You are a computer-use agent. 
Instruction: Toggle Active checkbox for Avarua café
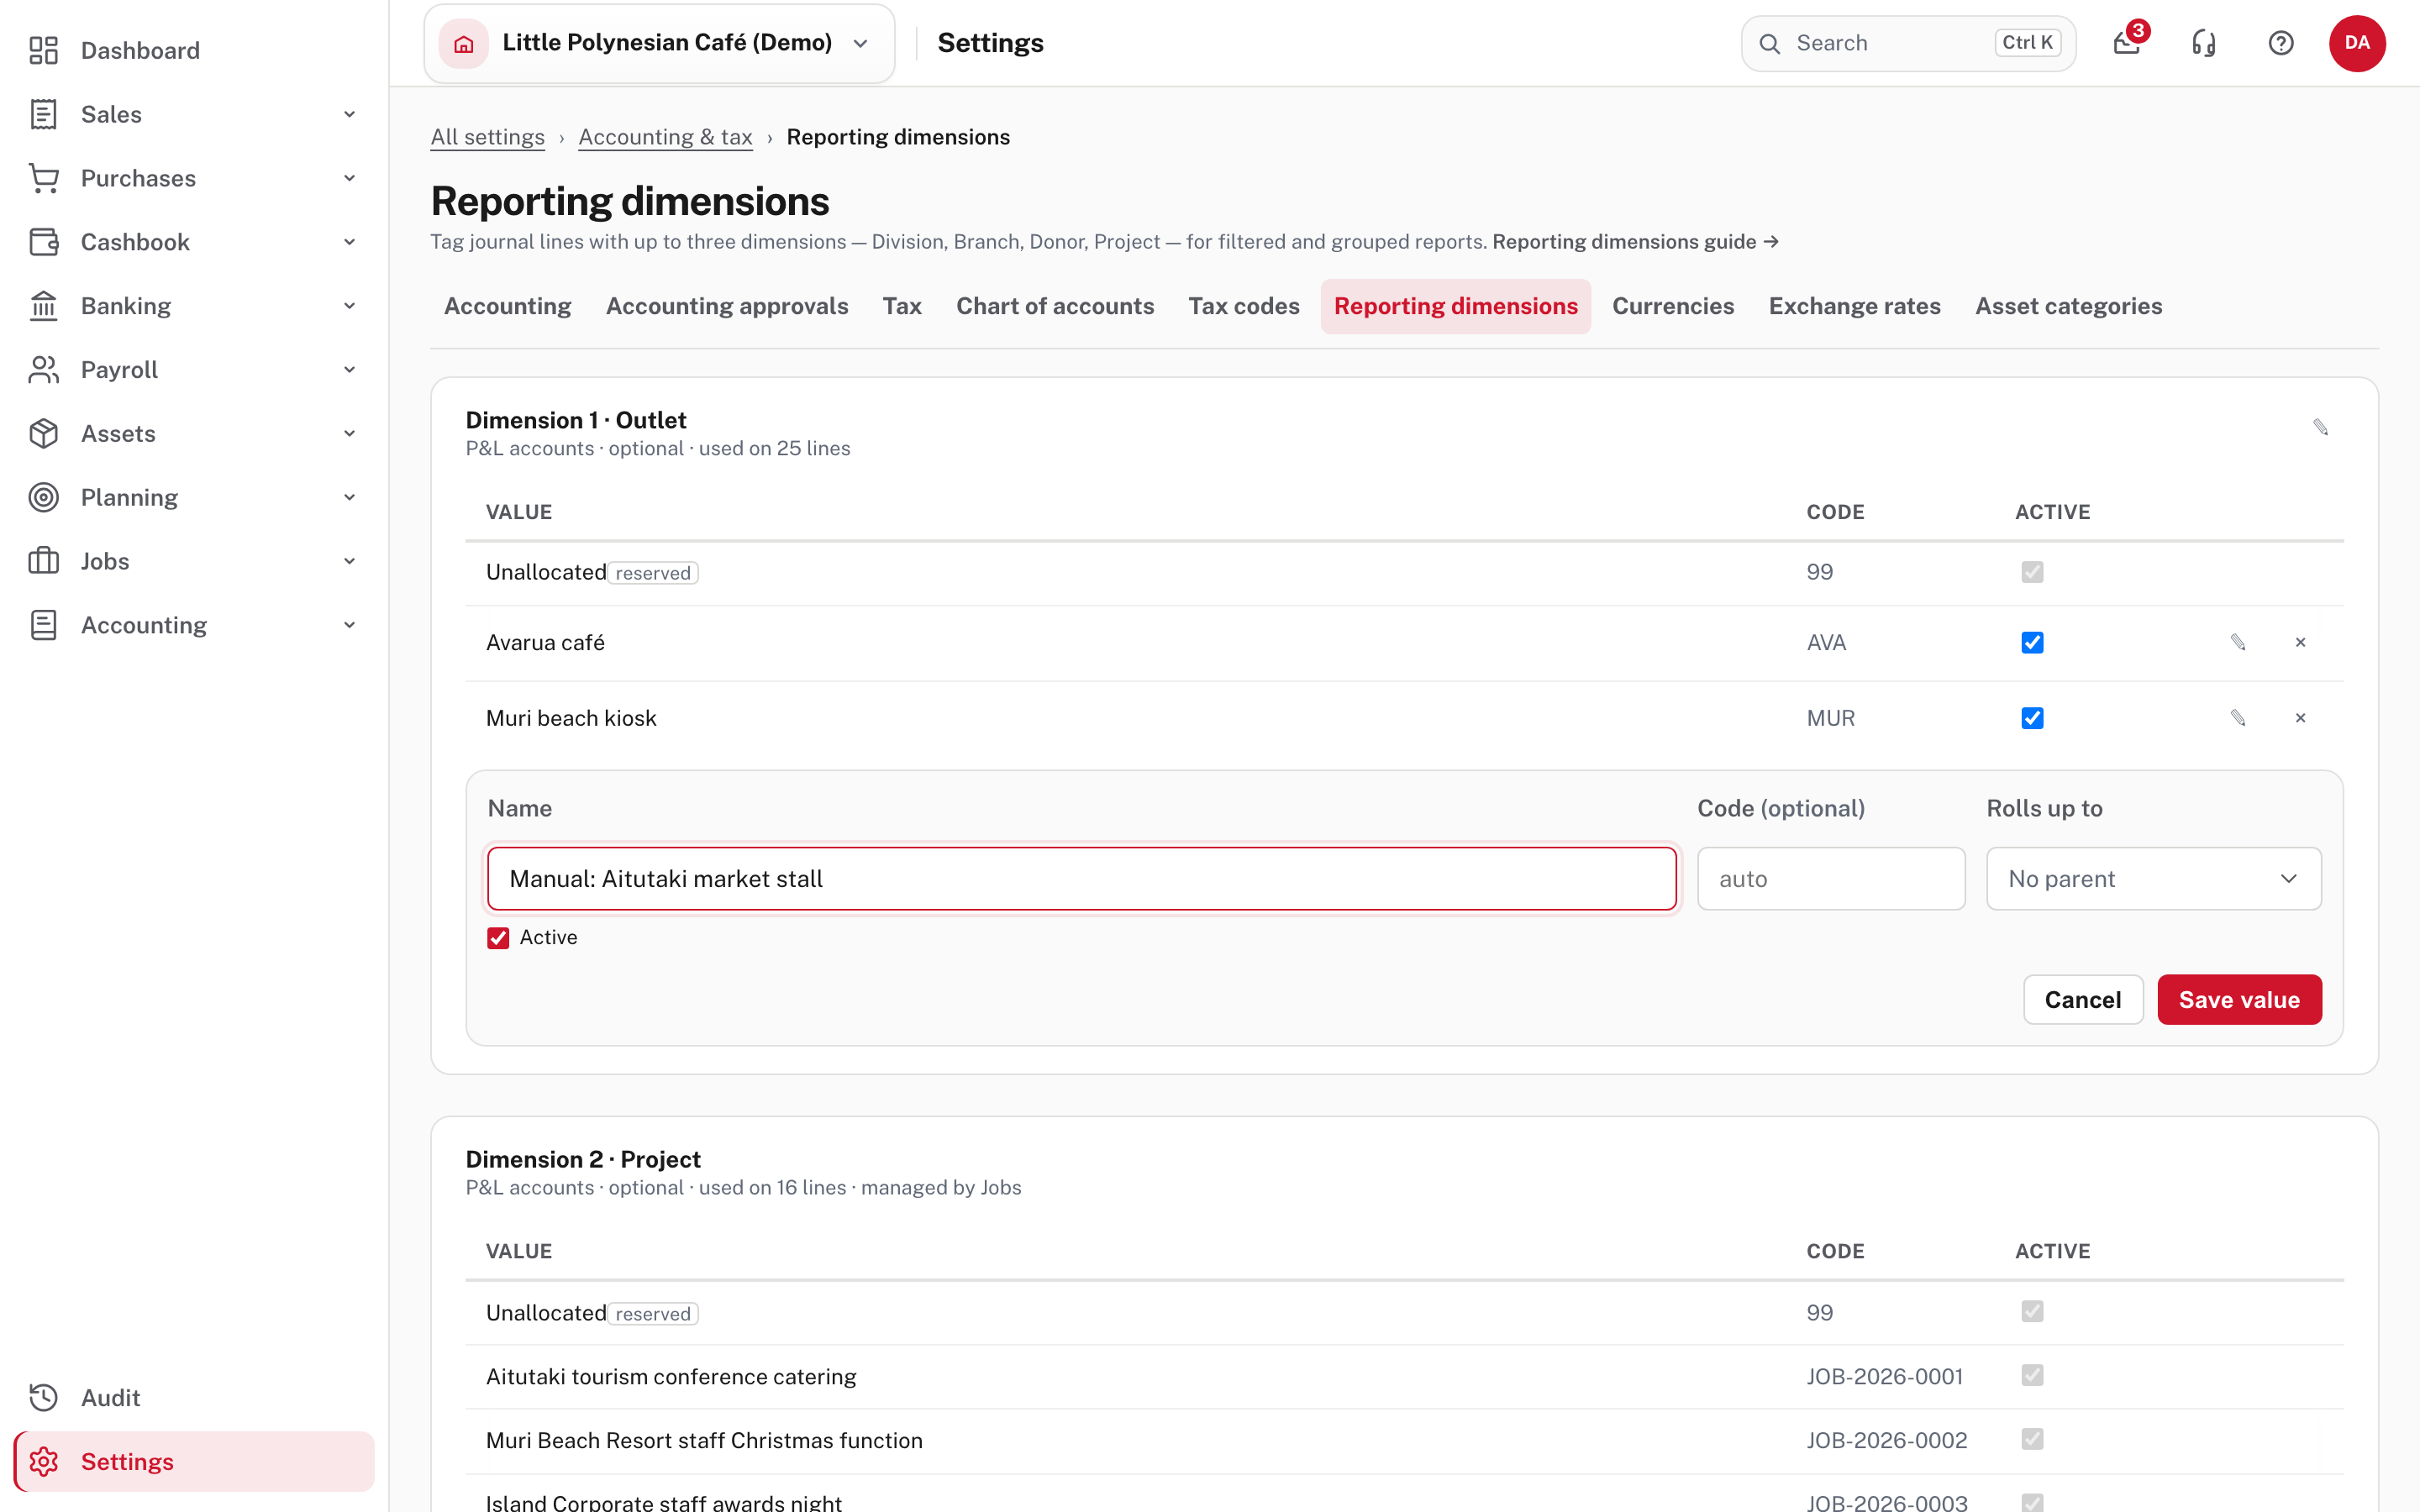pyautogui.click(x=2032, y=642)
